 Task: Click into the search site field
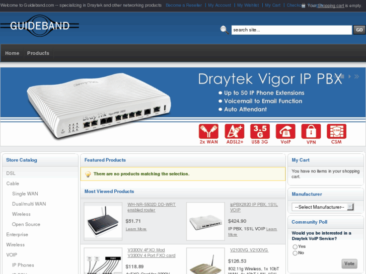pyautogui.click(x=291, y=30)
